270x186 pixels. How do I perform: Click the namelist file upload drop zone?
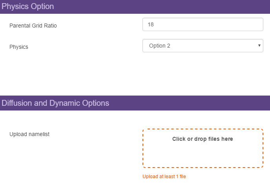click(202, 148)
